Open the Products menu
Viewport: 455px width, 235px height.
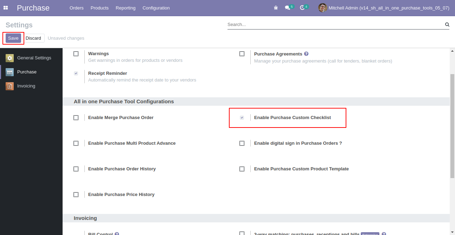(x=100, y=8)
